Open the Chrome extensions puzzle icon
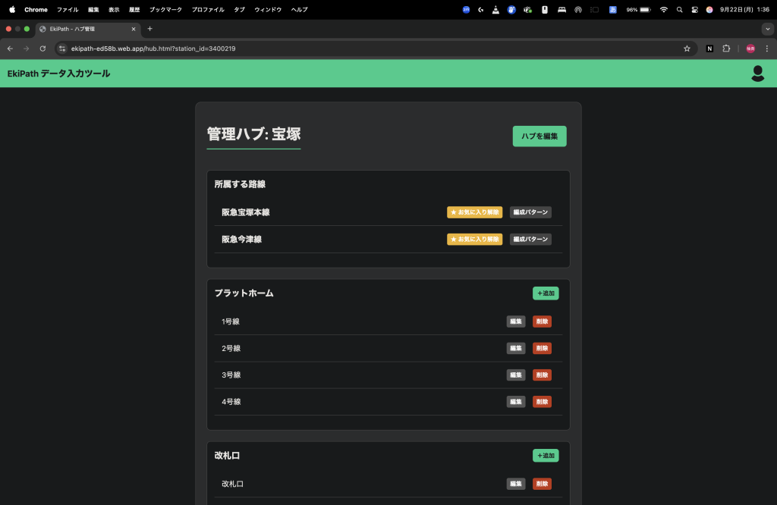 (726, 49)
